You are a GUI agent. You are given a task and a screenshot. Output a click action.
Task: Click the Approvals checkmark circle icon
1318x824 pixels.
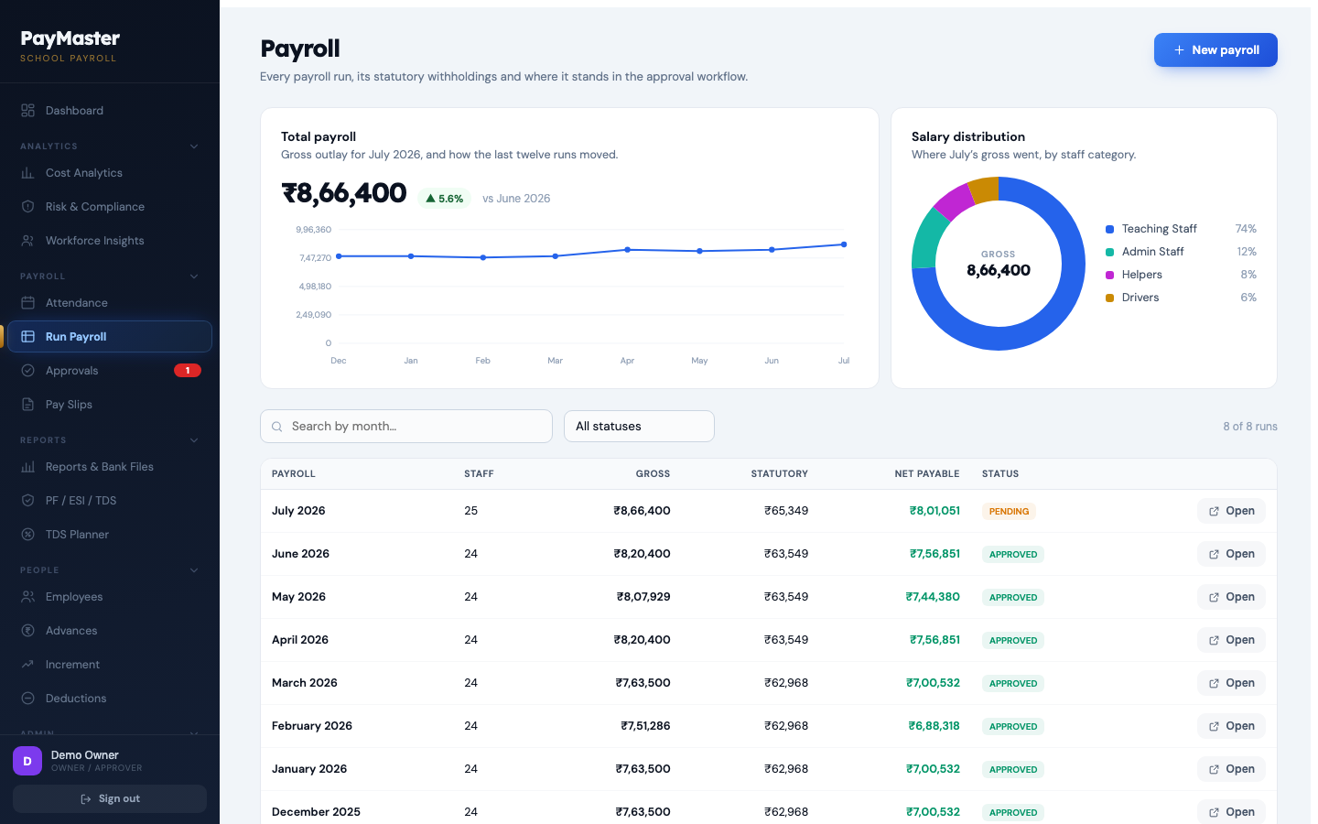[x=27, y=371]
